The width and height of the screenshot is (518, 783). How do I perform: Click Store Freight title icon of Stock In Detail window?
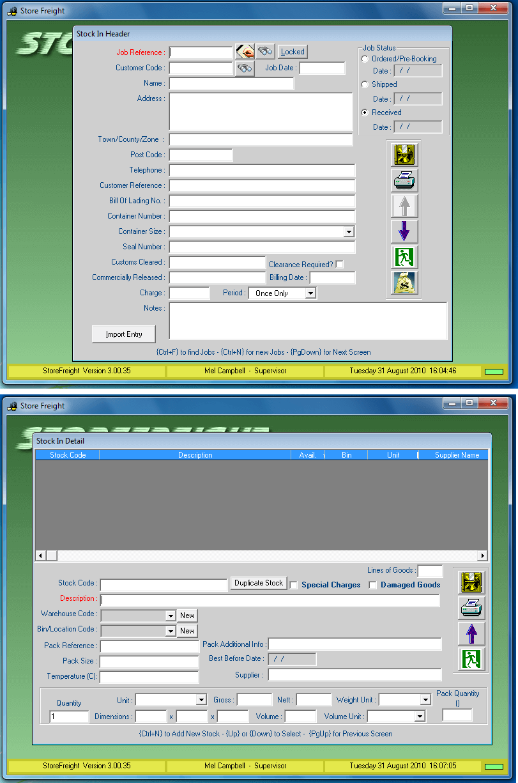(12, 405)
